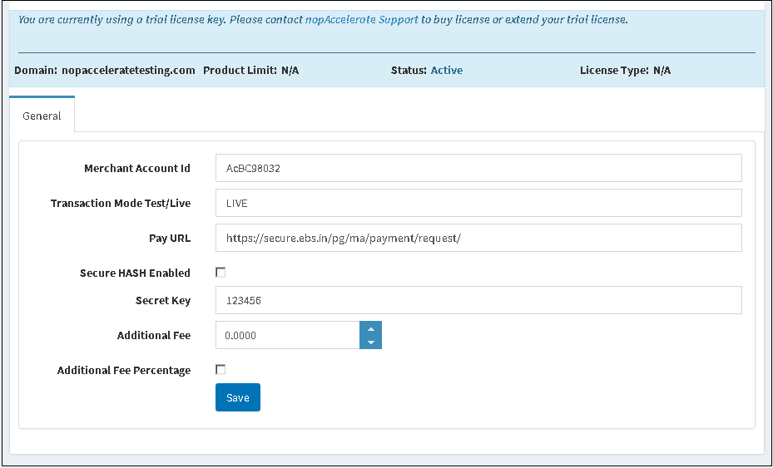The width and height of the screenshot is (773, 468).
Task: Click the Transaction Mode field containing LIVE
Action: 478,203
